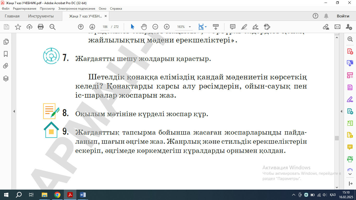
Task: Add a sticky note comment
Action: pos(233,27)
